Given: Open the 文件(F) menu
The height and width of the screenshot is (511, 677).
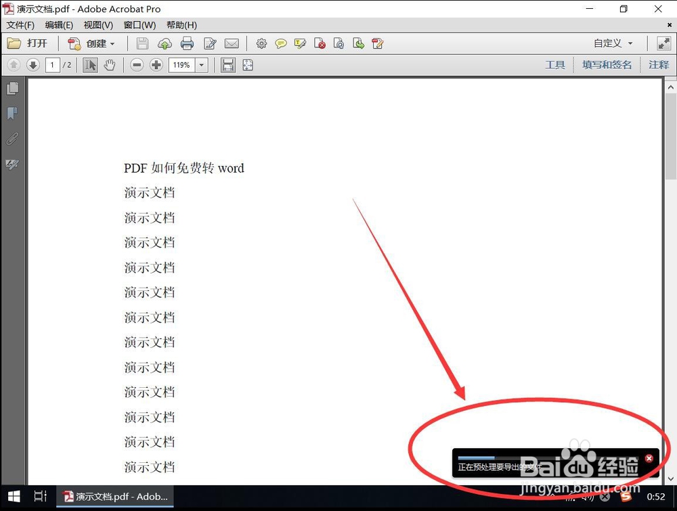Looking at the screenshot, I should (20, 25).
